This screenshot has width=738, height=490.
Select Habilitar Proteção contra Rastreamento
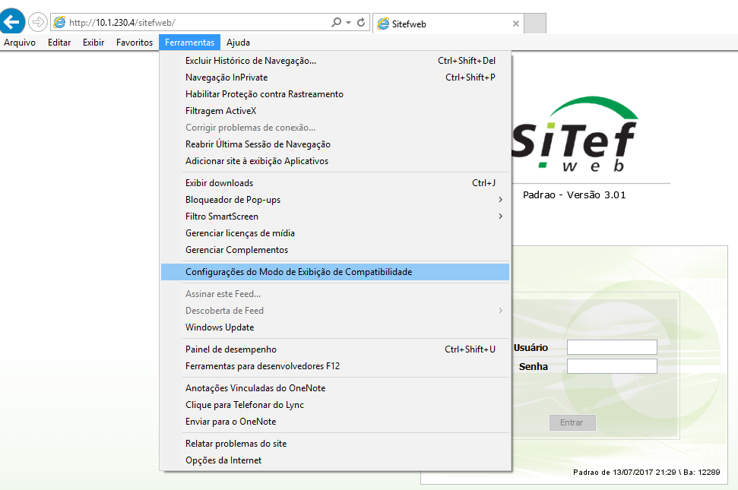click(335, 94)
